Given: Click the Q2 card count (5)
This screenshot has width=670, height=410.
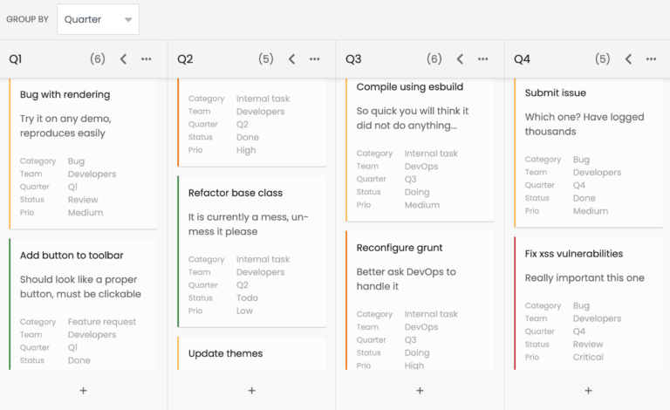Looking at the screenshot, I should tap(266, 59).
